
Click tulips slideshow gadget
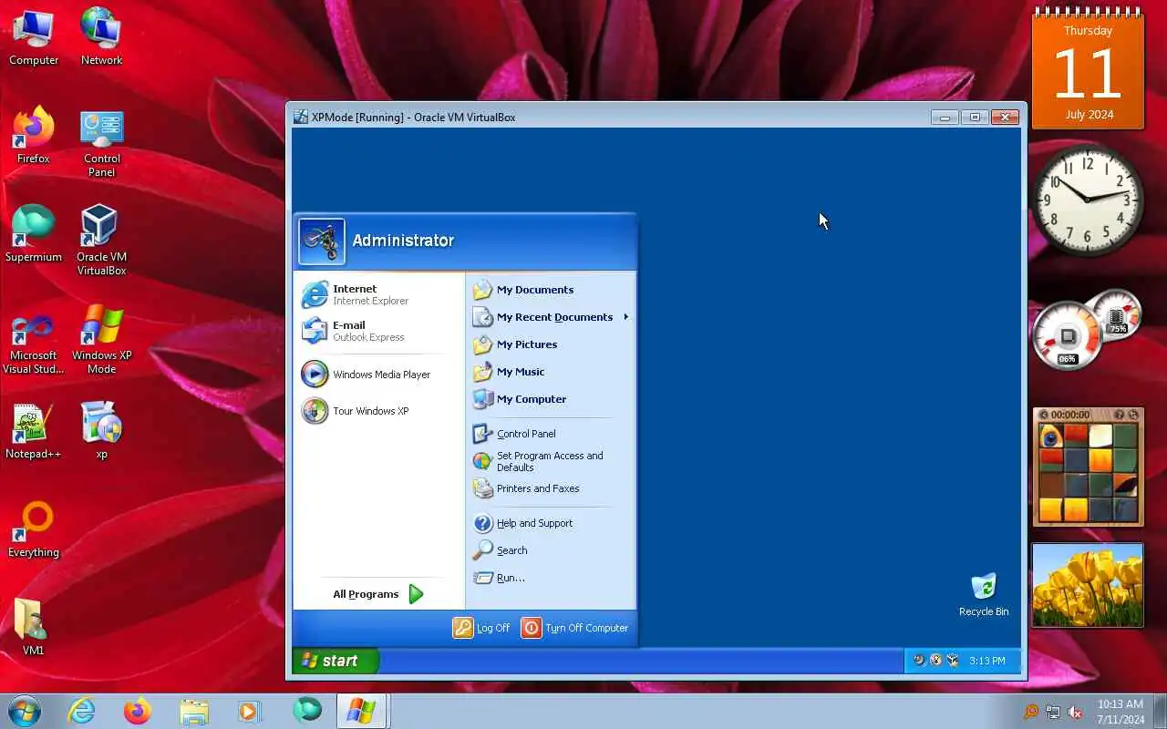tap(1088, 586)
